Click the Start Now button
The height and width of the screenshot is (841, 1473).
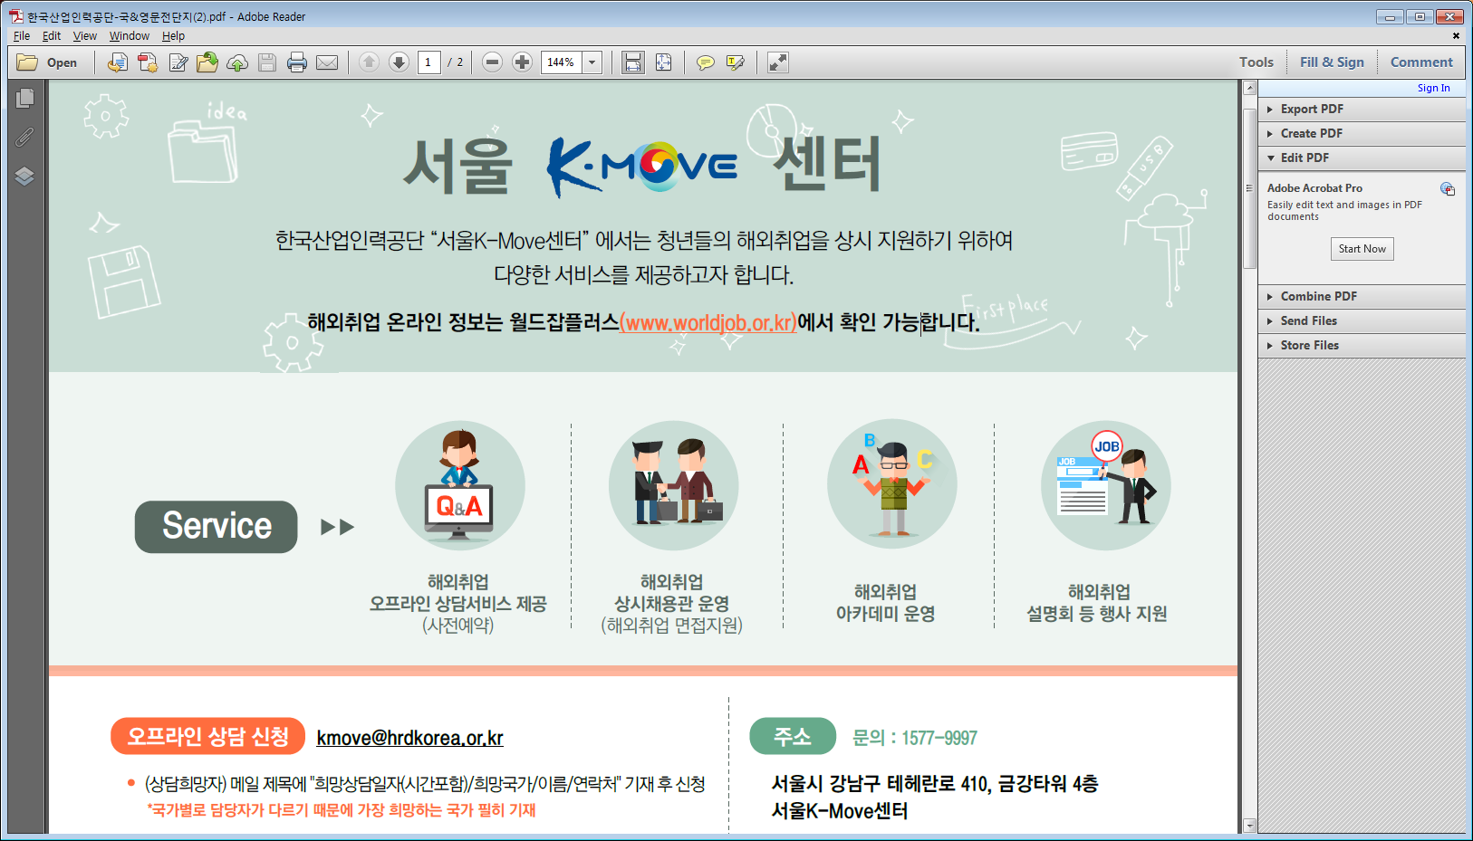(1362, 249)
